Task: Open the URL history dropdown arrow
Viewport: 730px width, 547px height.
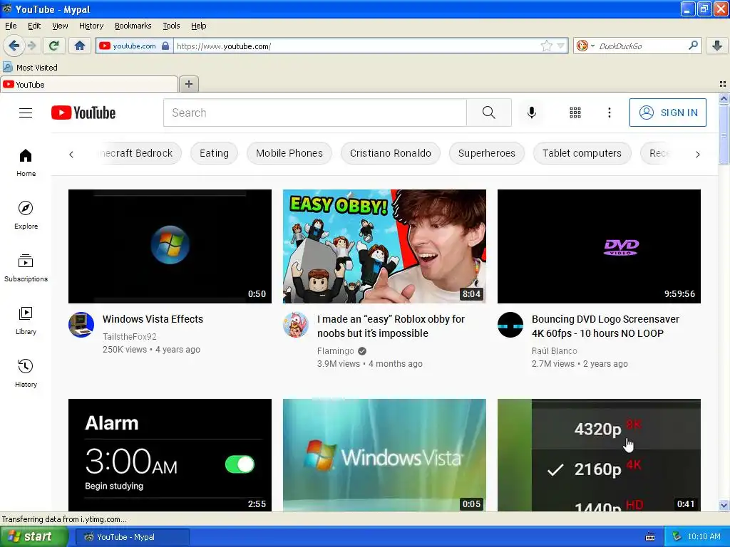Action: coord(560,46)
